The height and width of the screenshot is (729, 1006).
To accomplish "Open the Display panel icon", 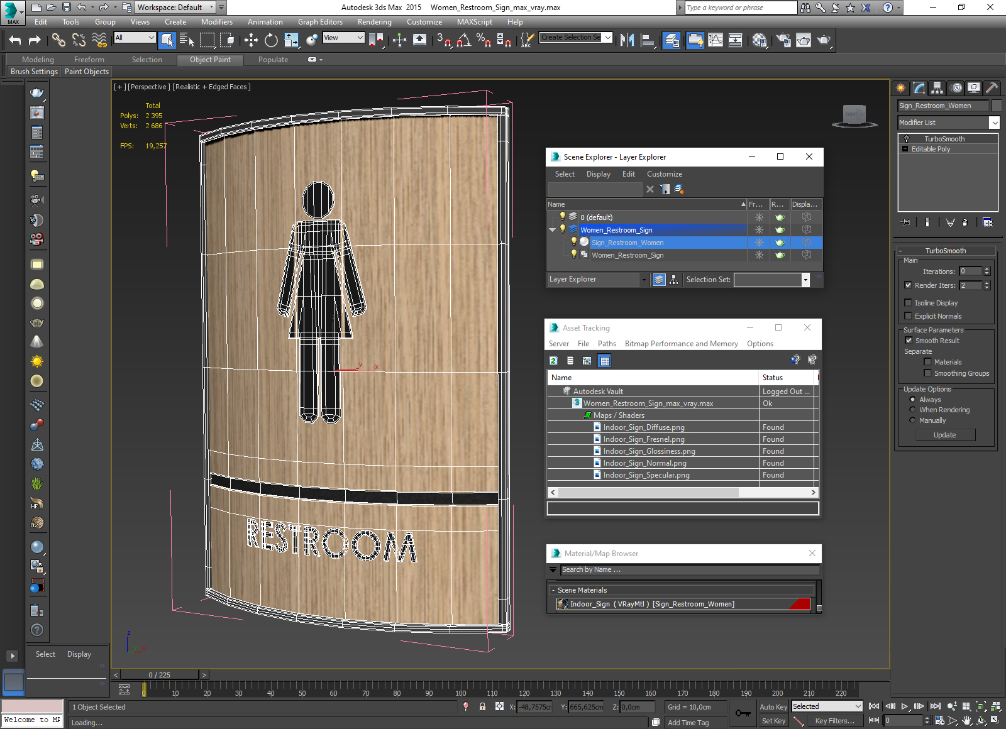I will pos(974,88).
